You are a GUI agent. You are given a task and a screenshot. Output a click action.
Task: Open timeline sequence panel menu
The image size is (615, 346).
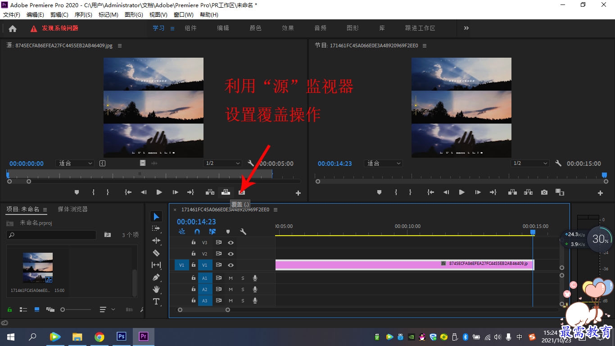pos(276,209)
